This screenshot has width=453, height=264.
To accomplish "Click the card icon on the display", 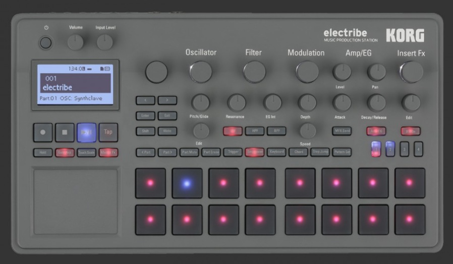I will pos(102,69).
